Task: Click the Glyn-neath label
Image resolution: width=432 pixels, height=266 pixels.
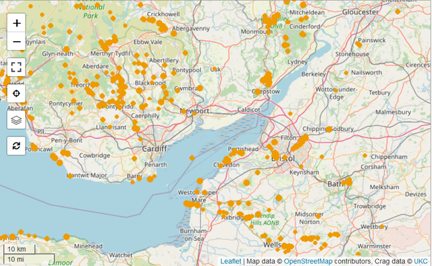Action: [x=57, y=54]
